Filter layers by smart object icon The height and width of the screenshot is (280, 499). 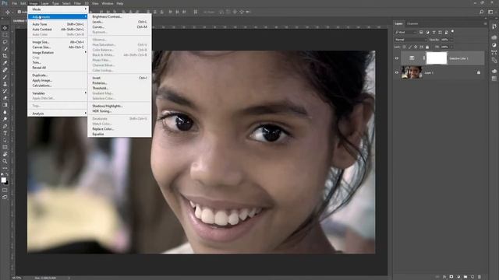(446, 32)
